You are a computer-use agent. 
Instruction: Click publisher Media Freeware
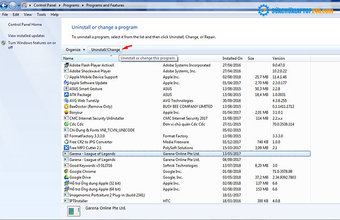coord(176,142)
